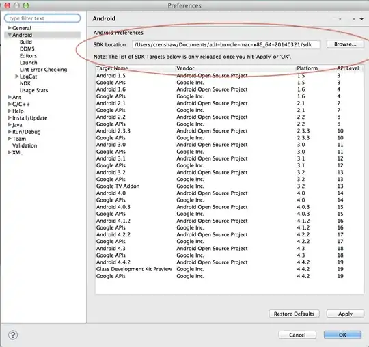Select the Android 4.0.3 target row
This screenshot has width=369, height=347.
(x=230, y=207)
